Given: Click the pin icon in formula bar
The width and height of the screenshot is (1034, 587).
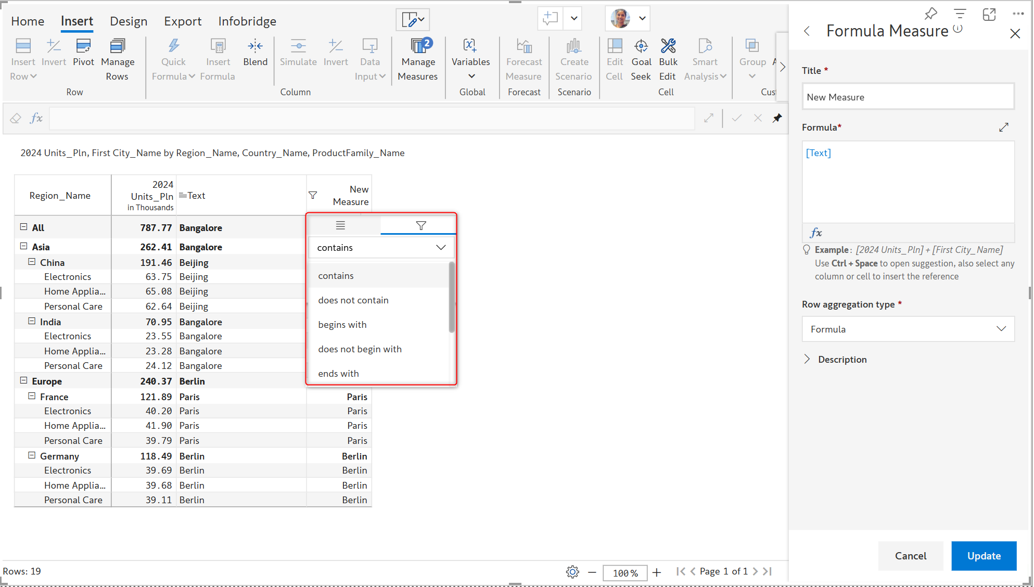Looking at the screenshot, I should click(x=777, y=118).
